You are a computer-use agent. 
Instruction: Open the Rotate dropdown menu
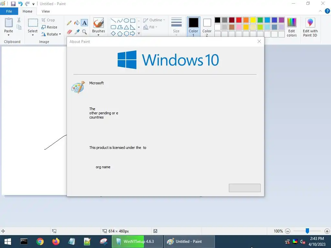[51, 34]
